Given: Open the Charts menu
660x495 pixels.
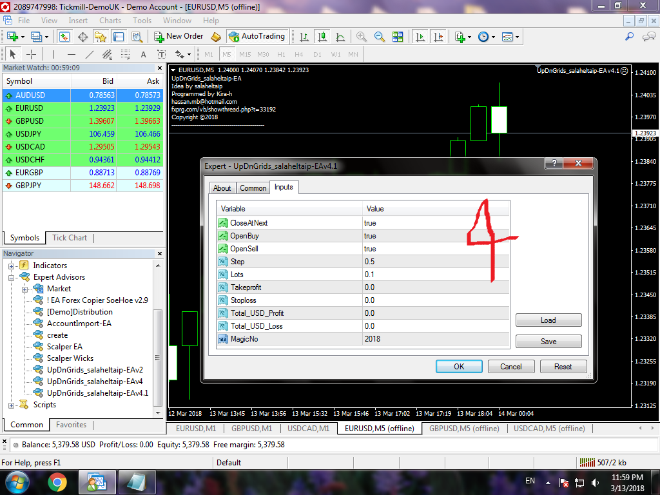Looking at the screenshot, I should pos(110,21).
